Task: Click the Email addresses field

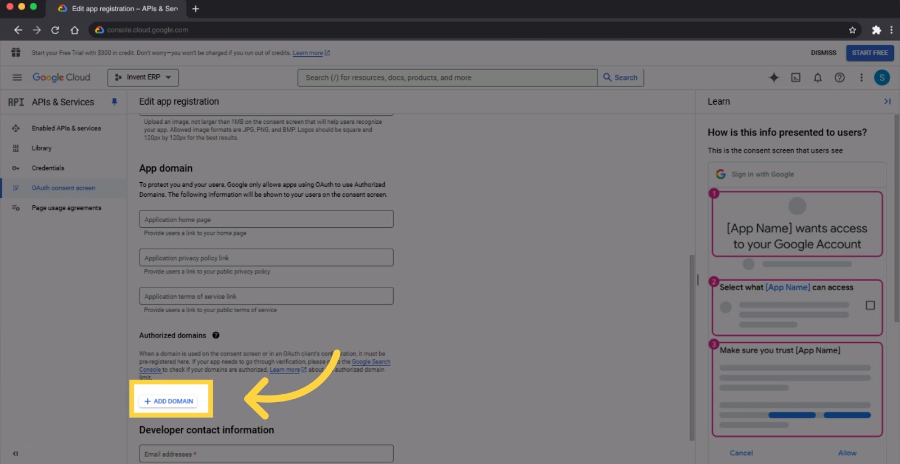Action: tap(266, 454)
